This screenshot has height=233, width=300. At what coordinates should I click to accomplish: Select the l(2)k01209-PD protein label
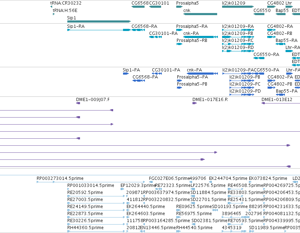(245, 91)
